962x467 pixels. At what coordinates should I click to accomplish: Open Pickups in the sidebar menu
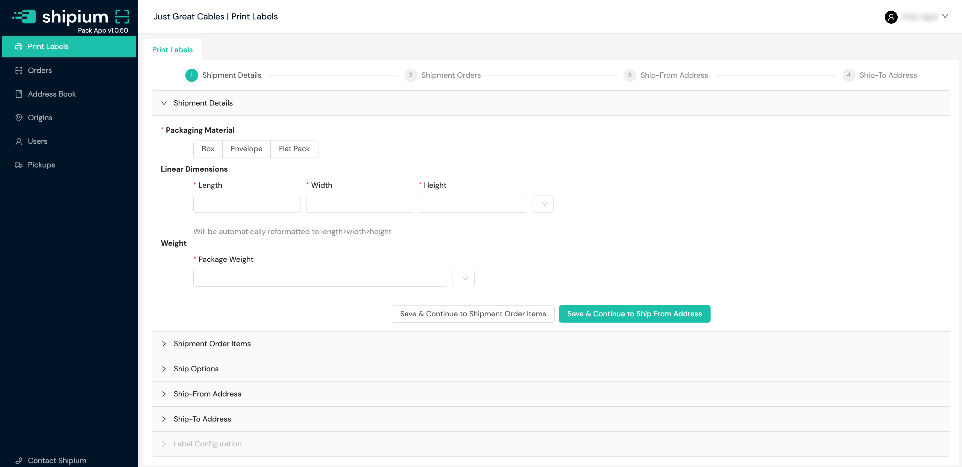tap(69, 165)
